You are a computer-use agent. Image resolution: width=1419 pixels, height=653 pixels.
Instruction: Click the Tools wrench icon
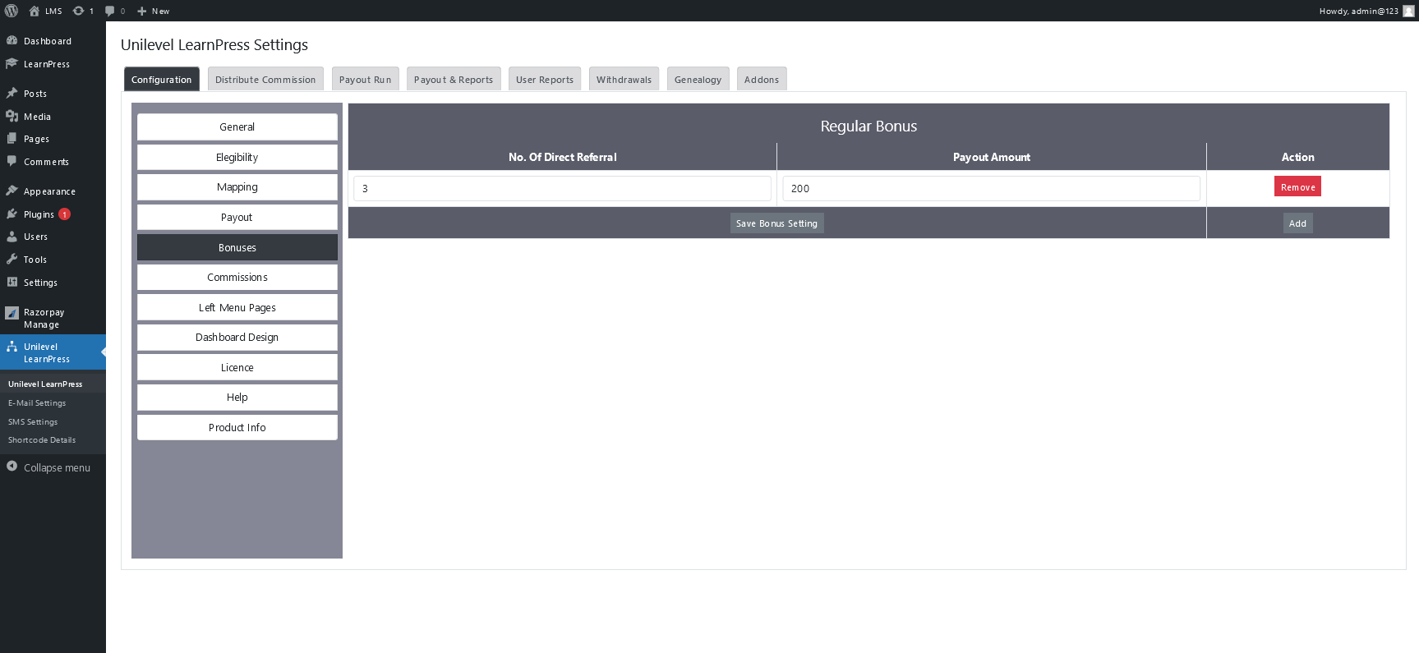pyautogui.click(x=12, y=260)
